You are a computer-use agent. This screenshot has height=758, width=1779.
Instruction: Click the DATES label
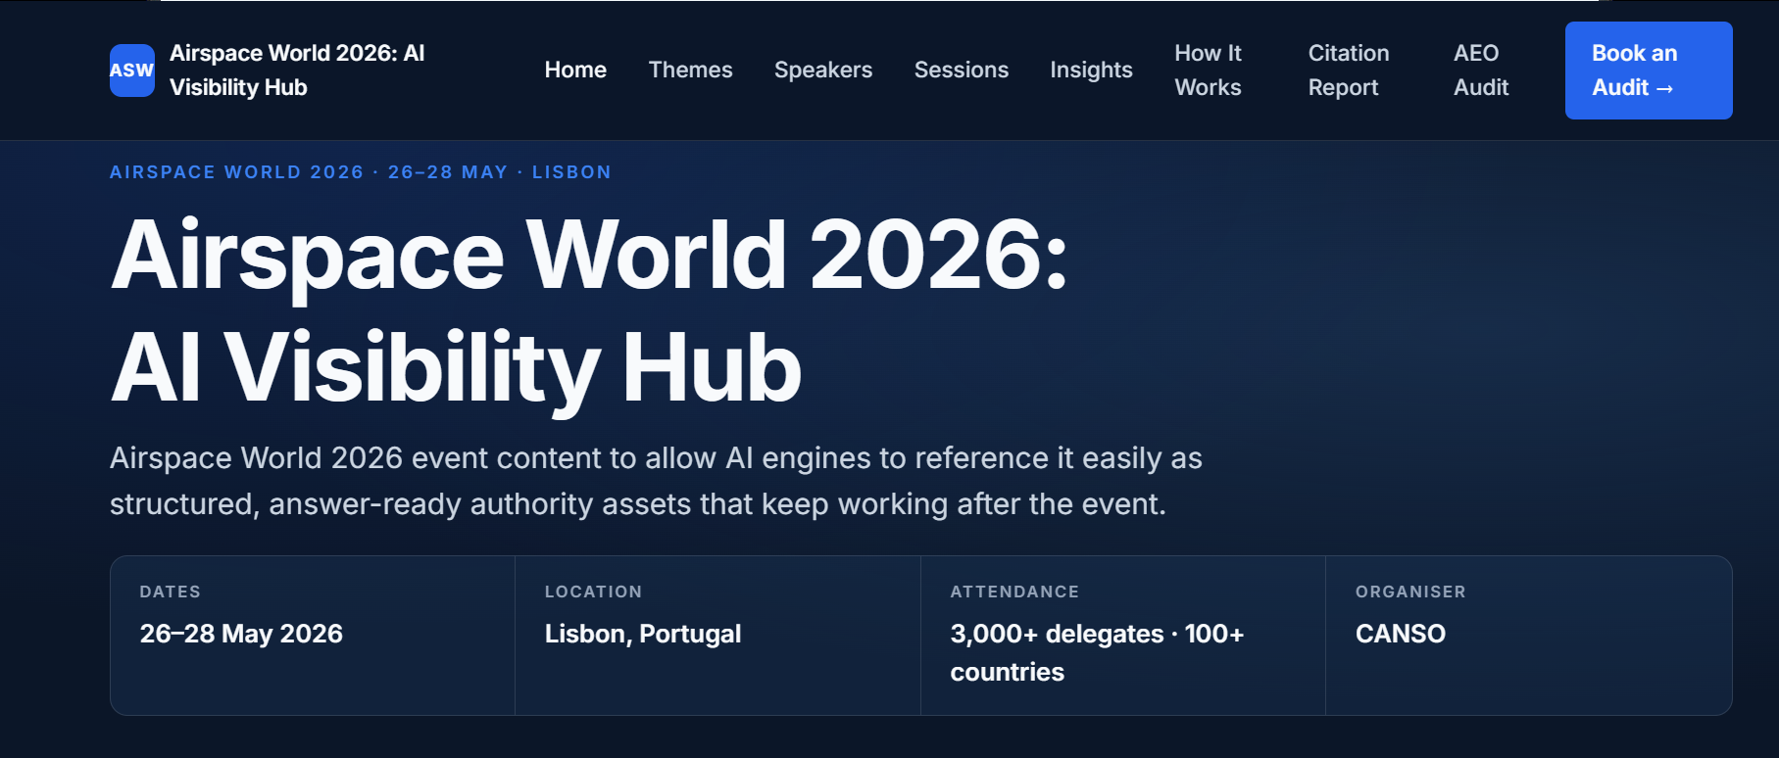coord(171,592)
